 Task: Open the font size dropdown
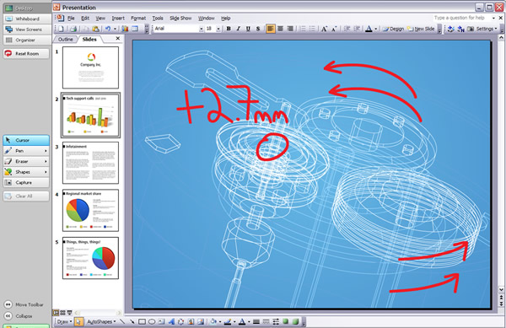[x=218, y=29]
